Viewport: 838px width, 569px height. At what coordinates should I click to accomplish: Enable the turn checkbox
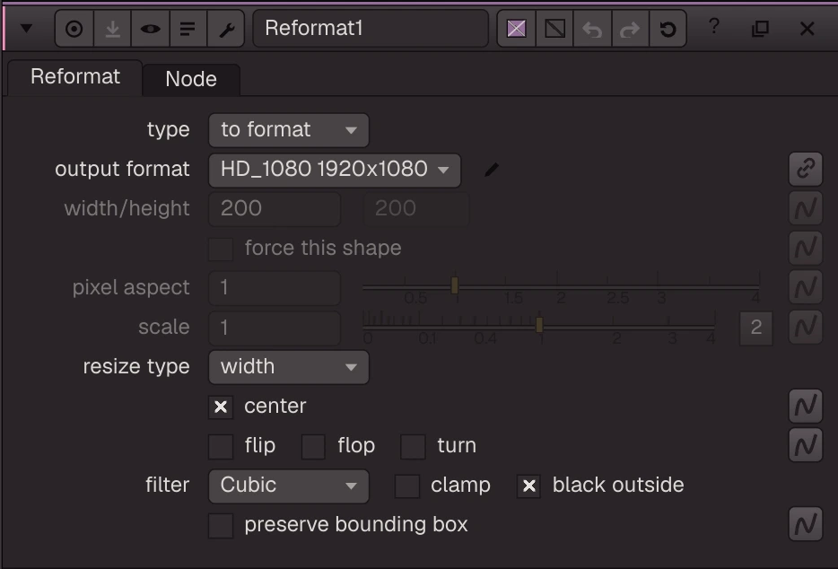pos(413,447)
